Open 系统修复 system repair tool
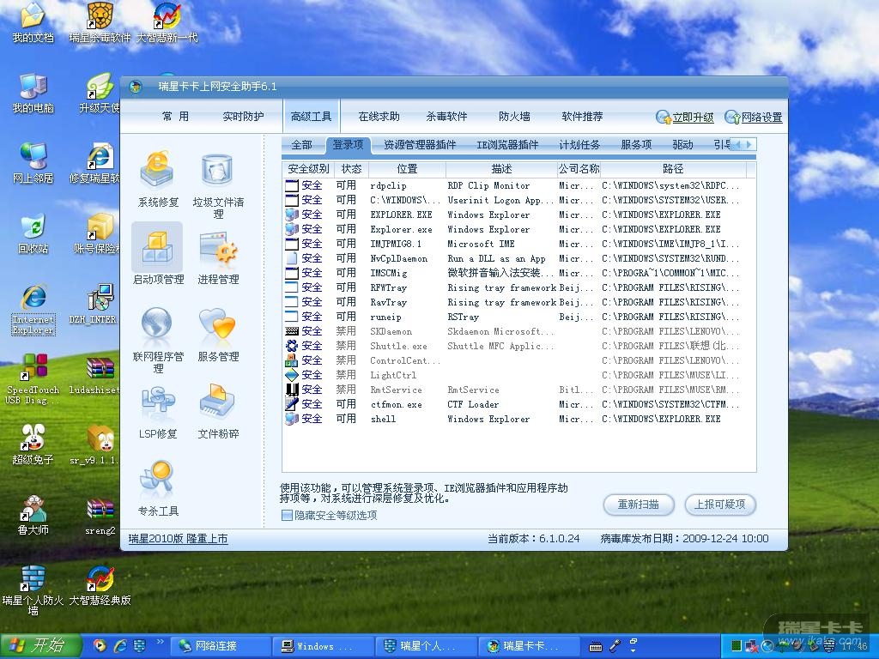The image size is (879, 659). click(x=158, y=178)
